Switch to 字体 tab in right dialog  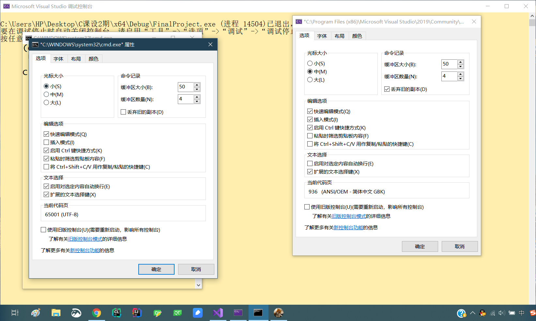tap(322, 36)
